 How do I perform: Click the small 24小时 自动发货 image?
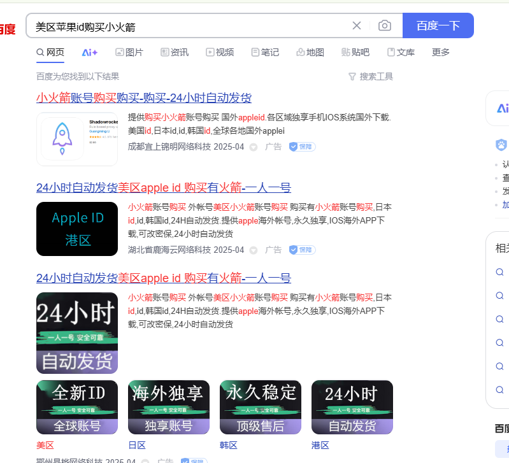pyautogui.click(x=352, y=407)
